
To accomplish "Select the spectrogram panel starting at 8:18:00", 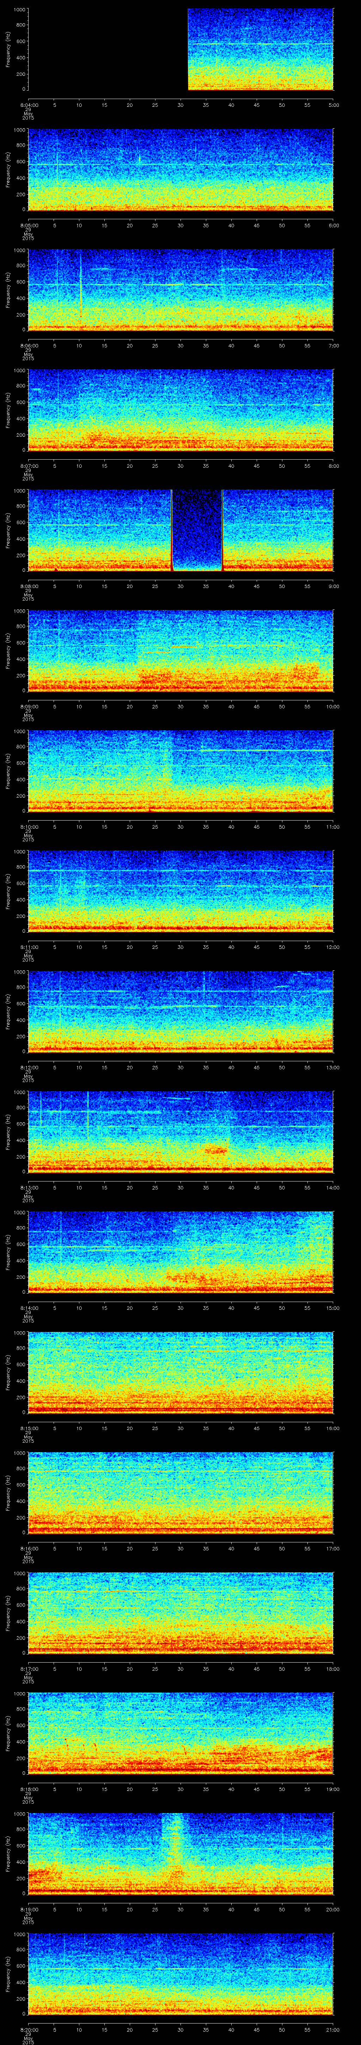I will [x=181, y=1733].
